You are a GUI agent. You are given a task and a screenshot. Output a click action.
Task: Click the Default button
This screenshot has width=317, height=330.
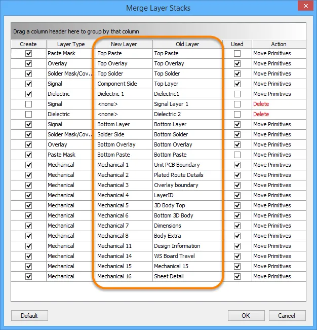pyautogui.click(x=29, y=316)
